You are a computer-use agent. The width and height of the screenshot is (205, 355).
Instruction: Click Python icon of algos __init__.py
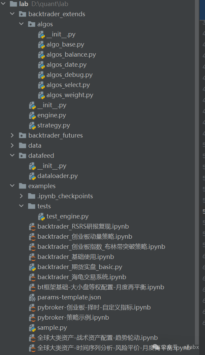(x=41, y=35)
